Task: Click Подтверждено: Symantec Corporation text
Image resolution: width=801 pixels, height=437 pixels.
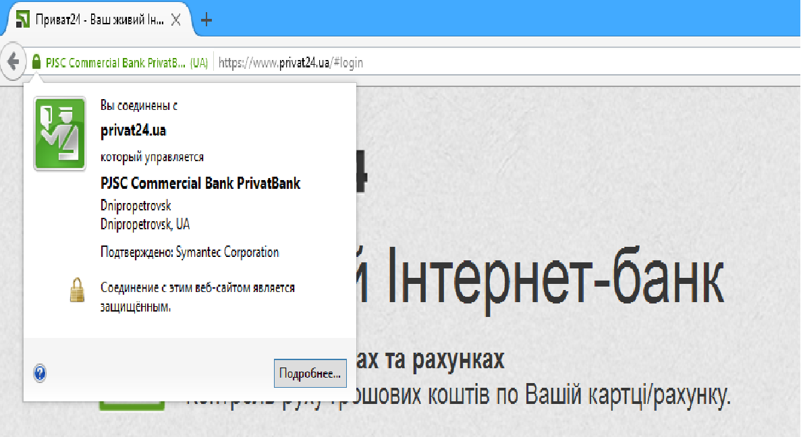Action: [190, 252]
